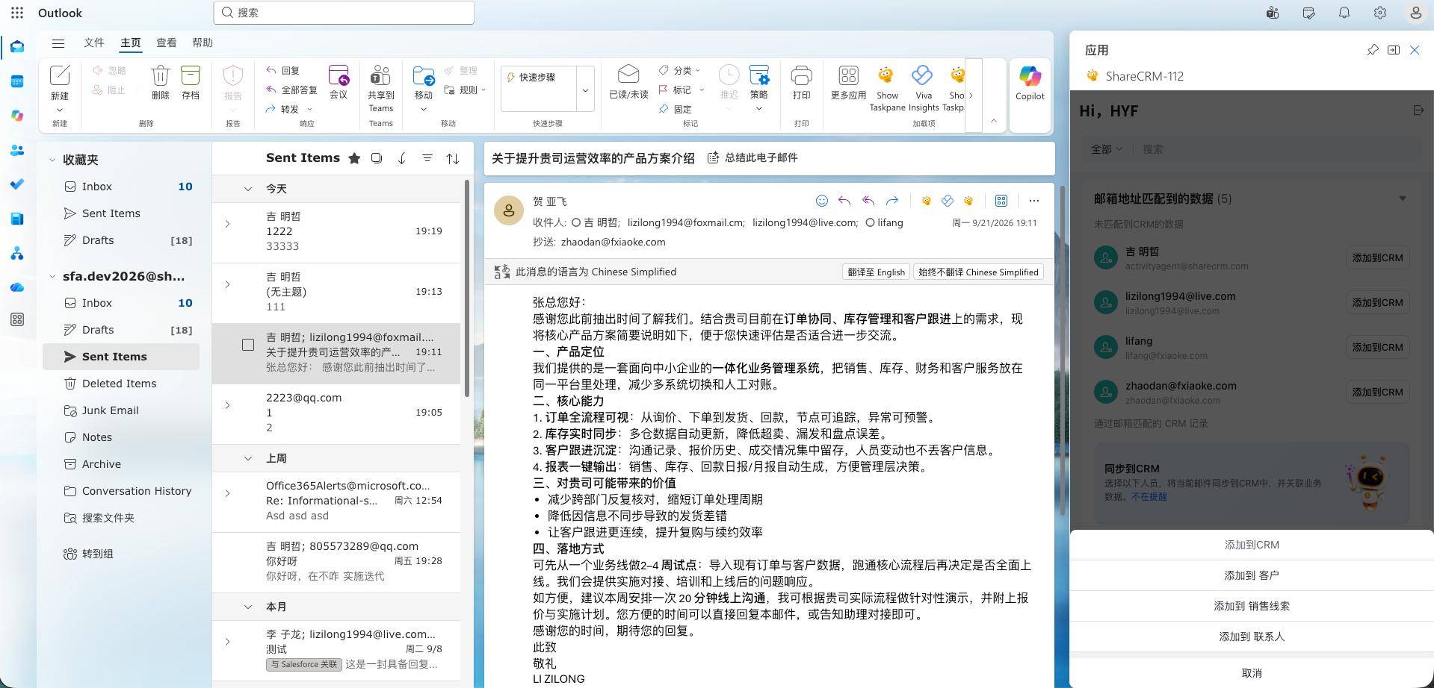This screenshot has height=688, width=1434.
Task: Click the Outlook search box
Action: click(x=344, y=13)
